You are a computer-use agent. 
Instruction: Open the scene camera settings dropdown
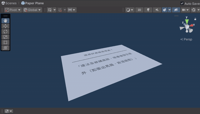coord(185,10)
